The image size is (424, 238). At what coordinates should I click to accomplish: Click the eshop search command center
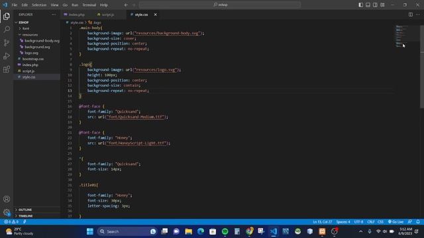pos(220,5)
